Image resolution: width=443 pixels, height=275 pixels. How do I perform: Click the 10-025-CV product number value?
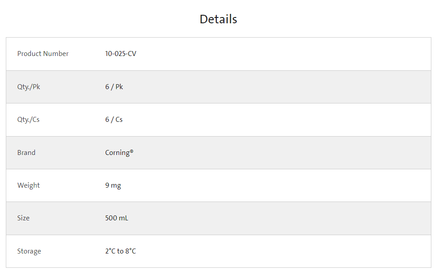click(x=120, y=54)
